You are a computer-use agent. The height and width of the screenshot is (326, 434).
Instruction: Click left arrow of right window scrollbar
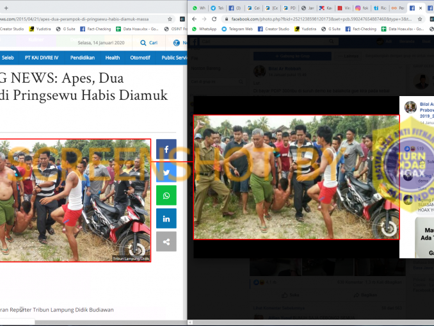point(190,322)
